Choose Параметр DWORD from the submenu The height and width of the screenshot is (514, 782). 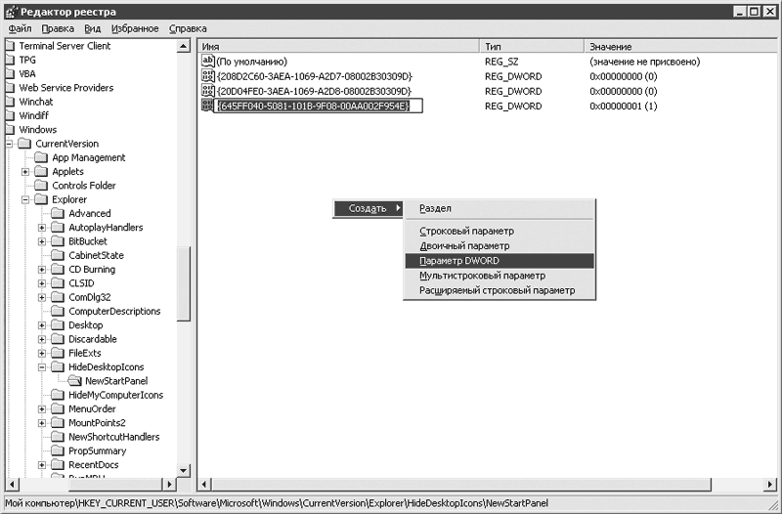[x=458, y=261]
